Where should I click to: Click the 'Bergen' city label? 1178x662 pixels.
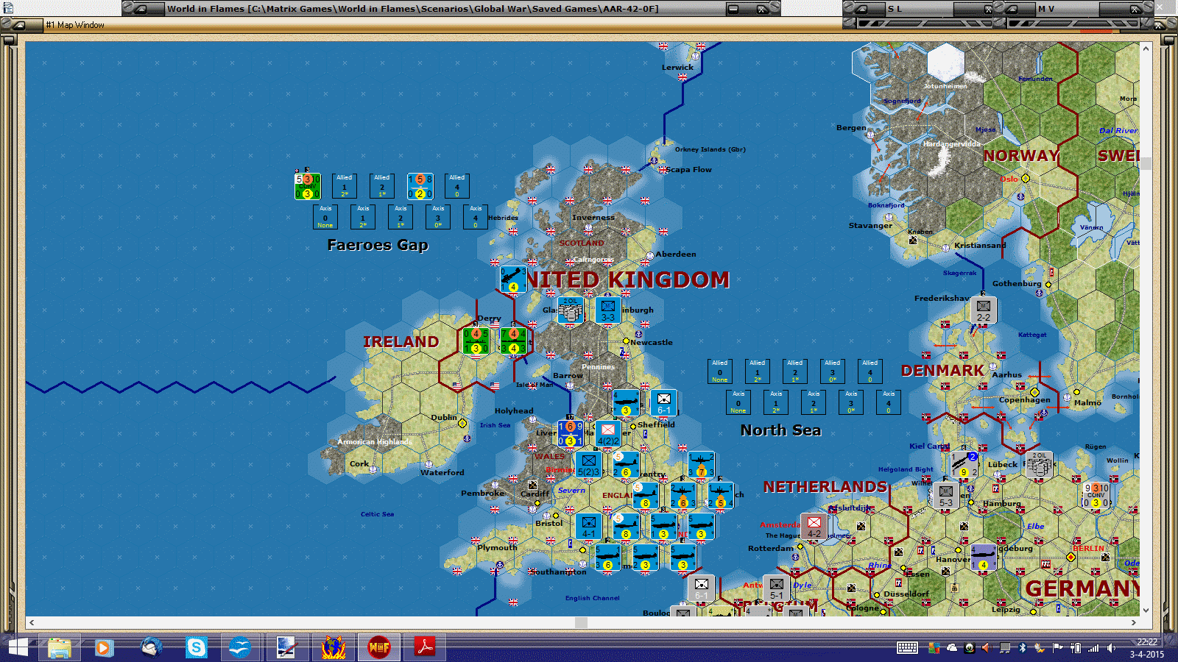click(x=851, y=127)
